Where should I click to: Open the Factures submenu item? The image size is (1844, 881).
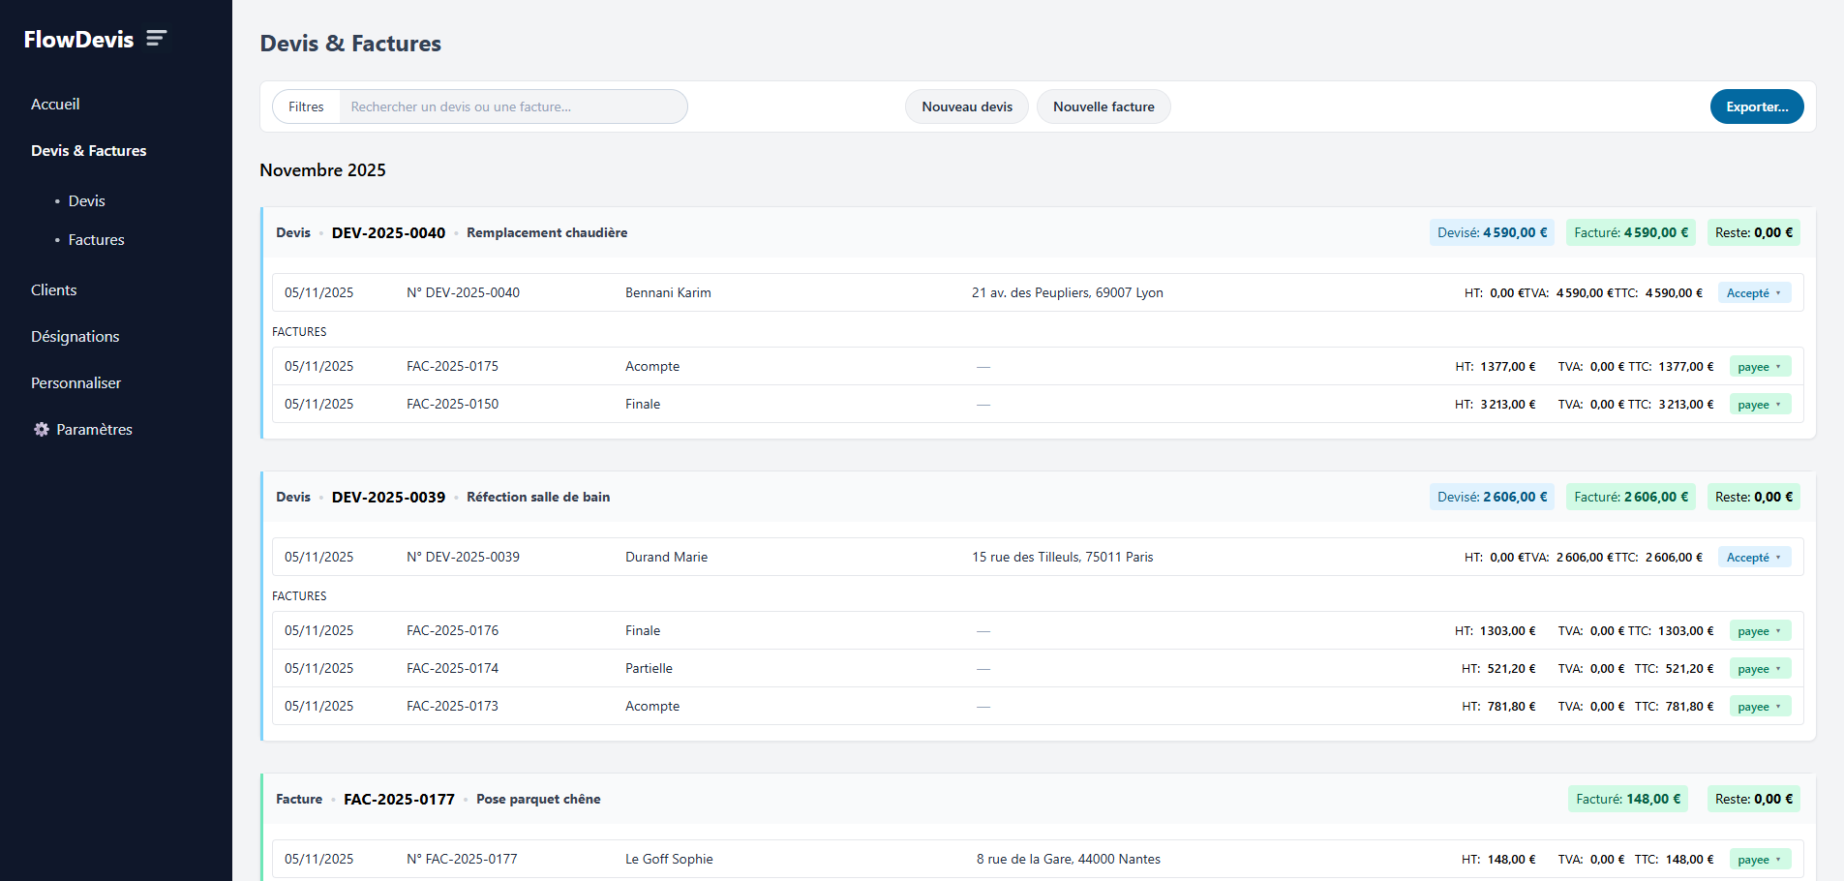coord(96,239)
